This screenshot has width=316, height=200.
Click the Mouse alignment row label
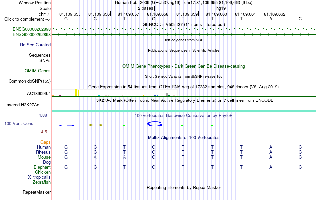(44, 157)
